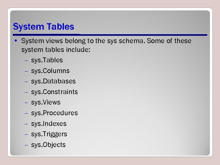This screenshot has height=165, width=220.
Task: Select the sys.Views list item
Action: [46, 102]
